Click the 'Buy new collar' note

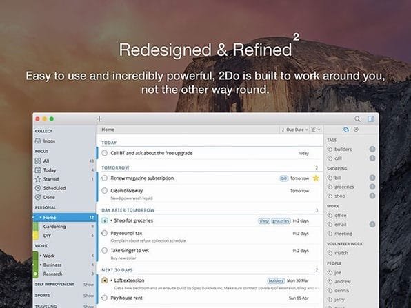pyautogui.click(x=123, y=258)
